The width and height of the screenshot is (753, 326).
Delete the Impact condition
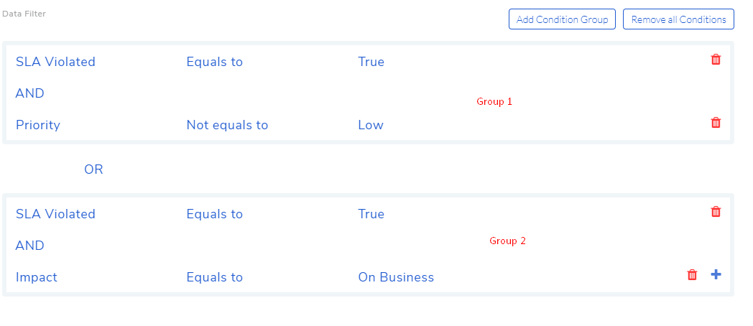click(x=692, y=274)
